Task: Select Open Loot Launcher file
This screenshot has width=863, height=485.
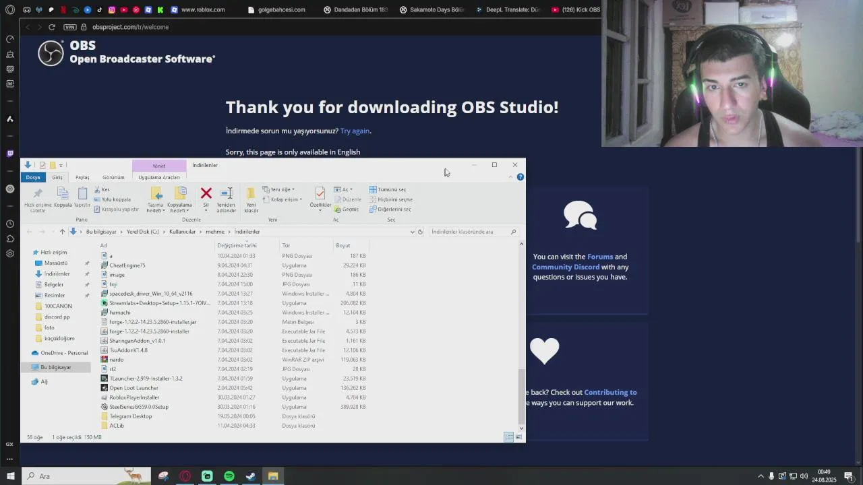Action: coord(233,388)
